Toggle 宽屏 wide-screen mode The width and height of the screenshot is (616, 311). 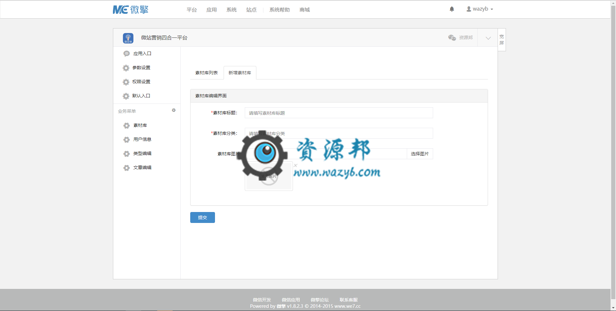point(502,40)
